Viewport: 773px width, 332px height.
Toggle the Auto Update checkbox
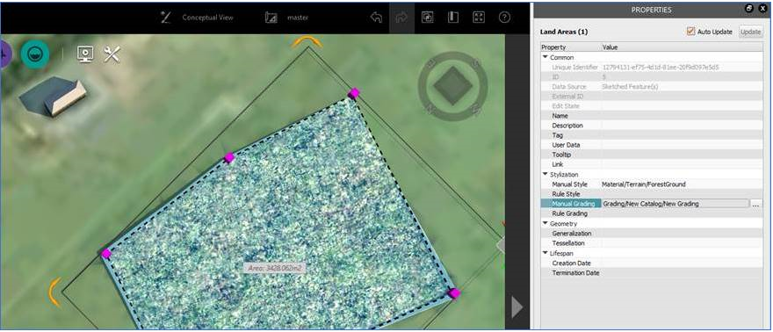tap(690, 31)
